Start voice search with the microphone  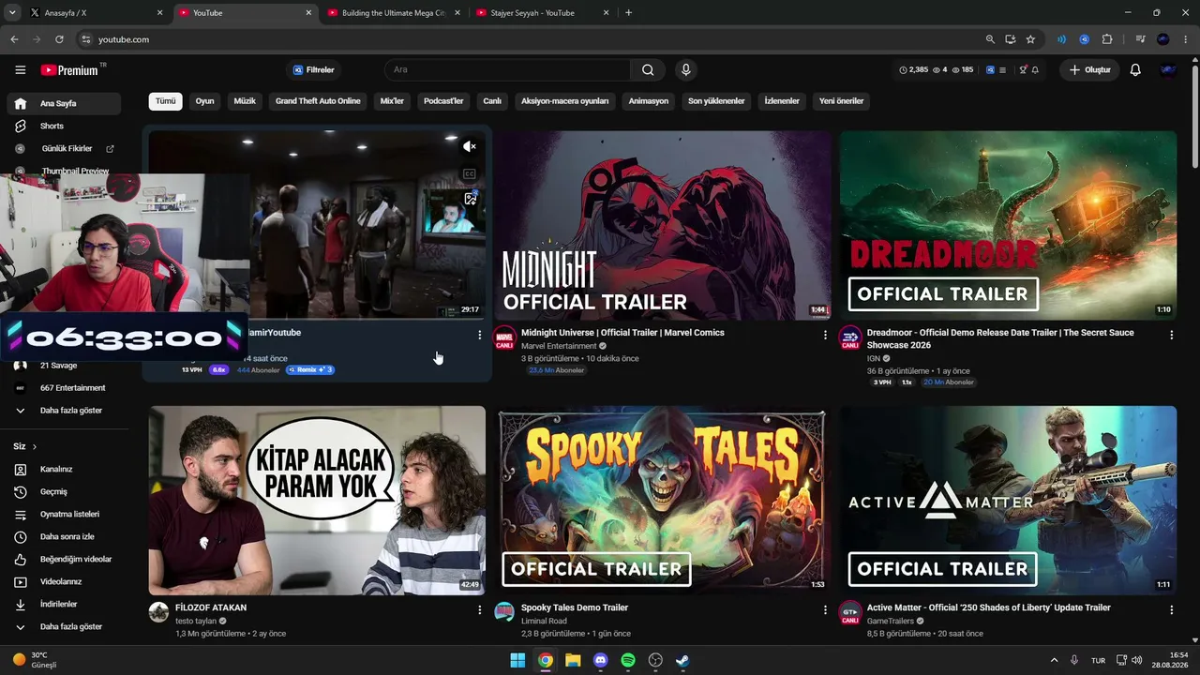pos(686,70)
